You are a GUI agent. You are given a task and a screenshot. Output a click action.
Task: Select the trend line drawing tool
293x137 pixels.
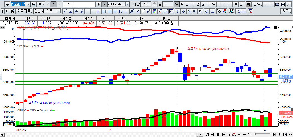coord(65,11)
